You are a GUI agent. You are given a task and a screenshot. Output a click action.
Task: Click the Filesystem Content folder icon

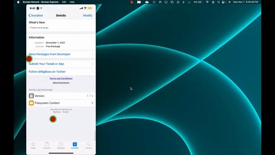pos(31,103)
